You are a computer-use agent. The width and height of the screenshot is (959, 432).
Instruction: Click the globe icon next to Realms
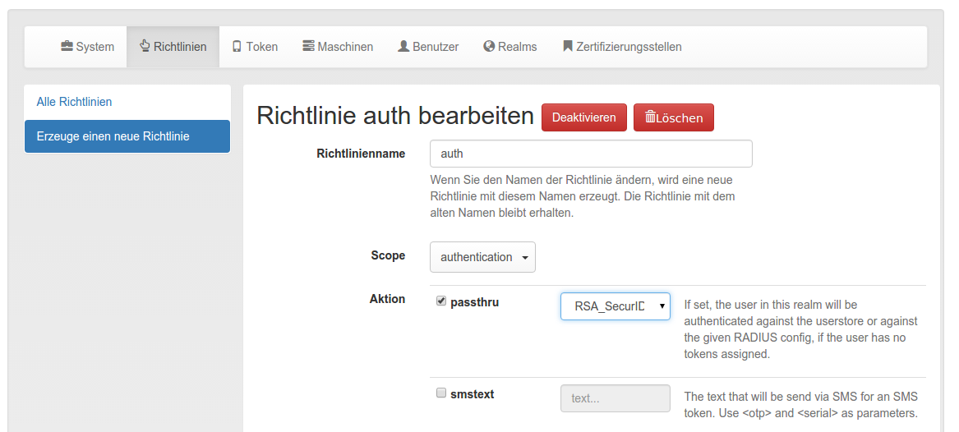489,47
